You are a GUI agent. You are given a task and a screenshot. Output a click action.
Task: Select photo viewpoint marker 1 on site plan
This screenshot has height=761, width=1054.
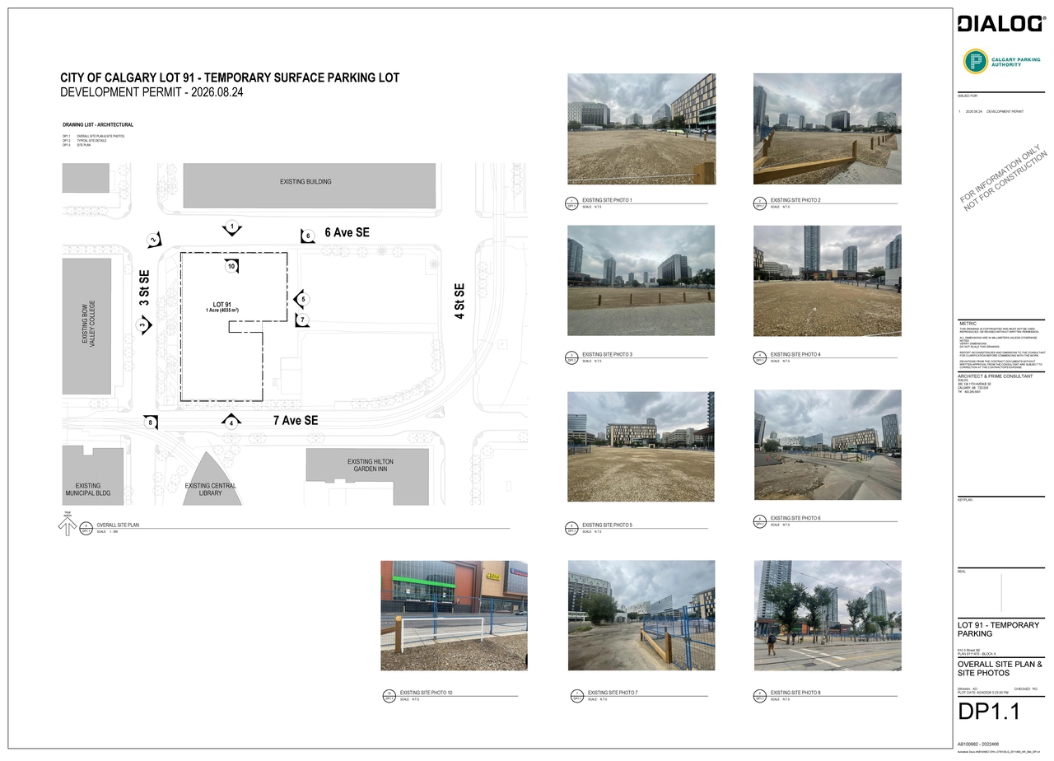pos(232,227)
